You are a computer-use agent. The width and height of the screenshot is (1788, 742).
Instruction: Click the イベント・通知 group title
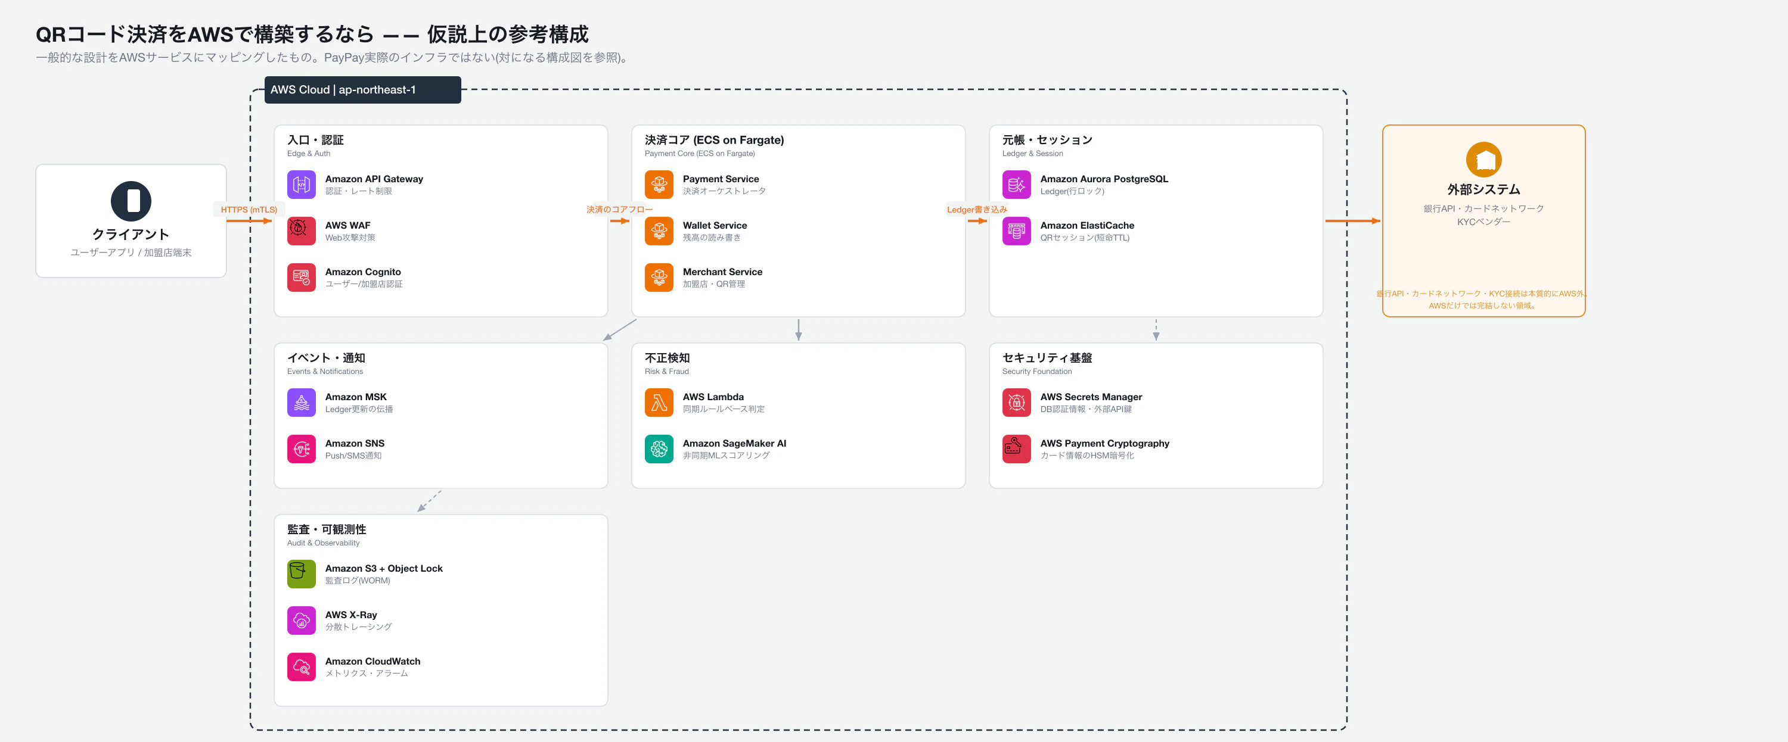tap(326, 358)
